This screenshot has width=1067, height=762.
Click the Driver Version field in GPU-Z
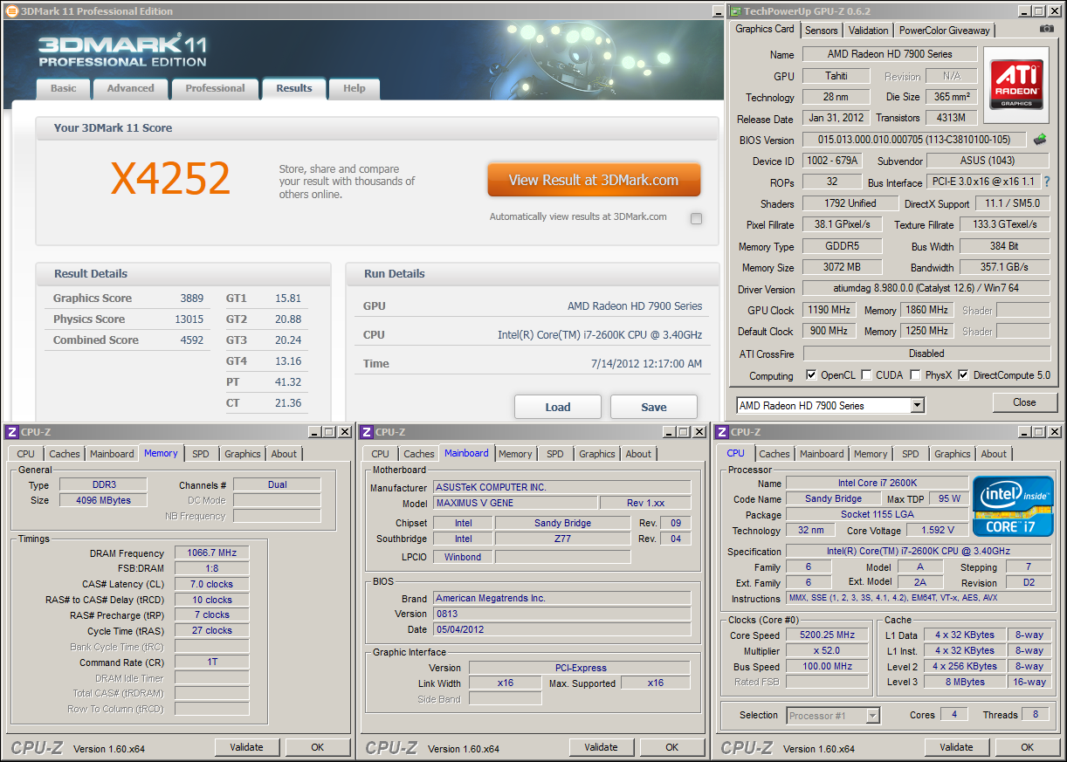926,289
